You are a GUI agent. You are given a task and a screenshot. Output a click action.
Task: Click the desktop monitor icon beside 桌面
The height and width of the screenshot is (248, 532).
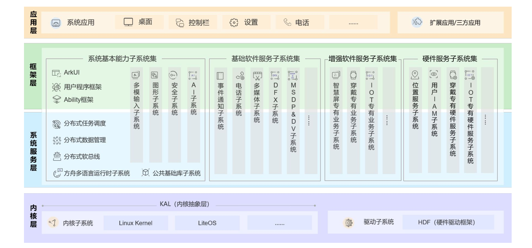(128, 22)
